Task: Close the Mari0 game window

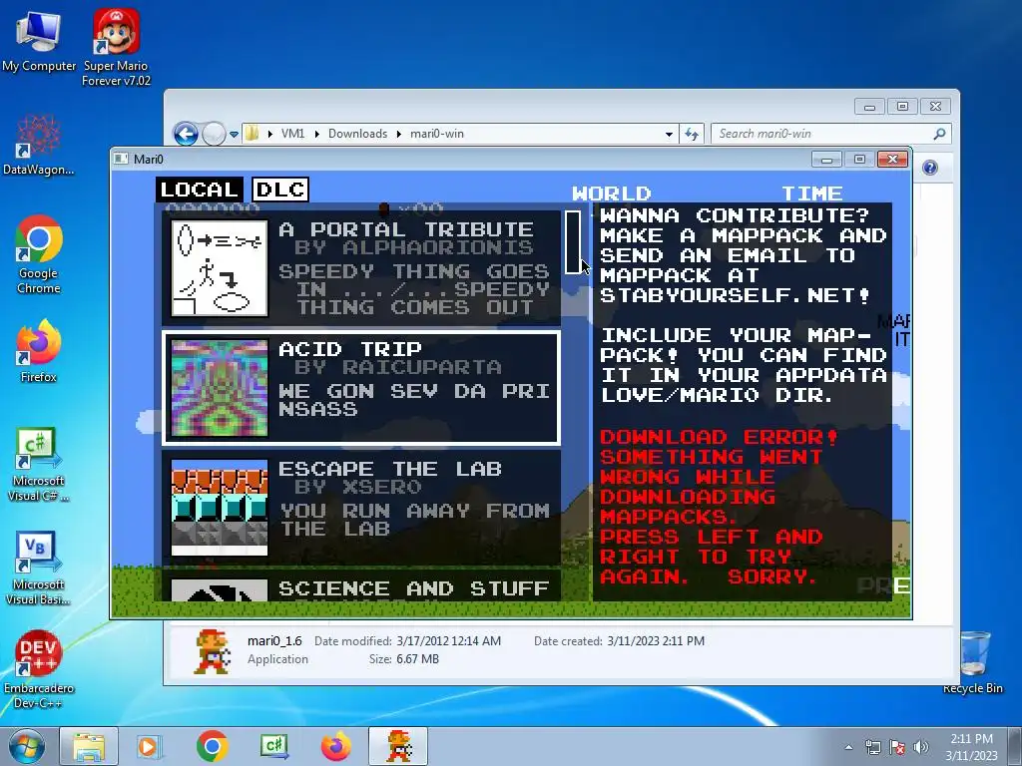Action: tap(893, 160)
